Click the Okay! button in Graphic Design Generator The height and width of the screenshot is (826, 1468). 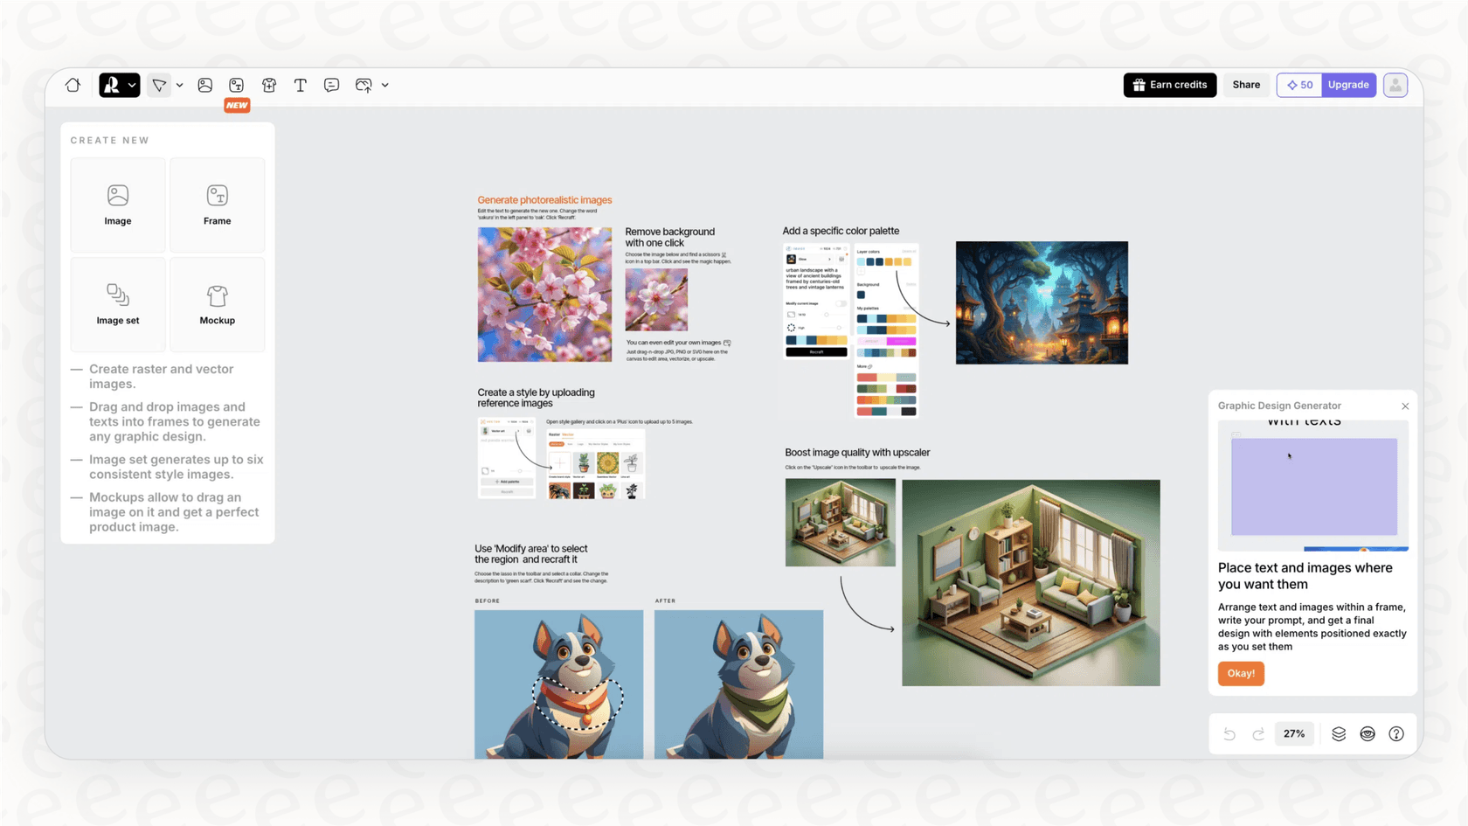[1240, 673]
